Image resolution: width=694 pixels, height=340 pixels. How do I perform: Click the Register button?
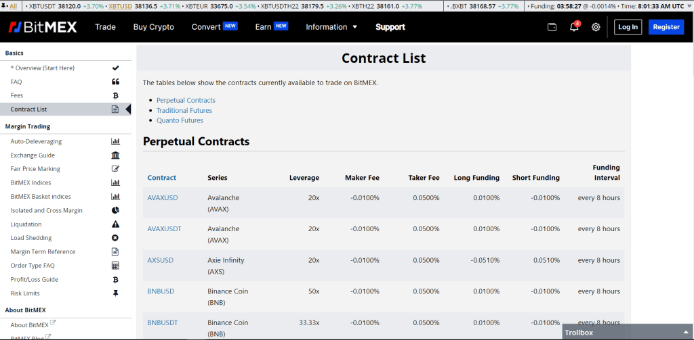[666, 27]
